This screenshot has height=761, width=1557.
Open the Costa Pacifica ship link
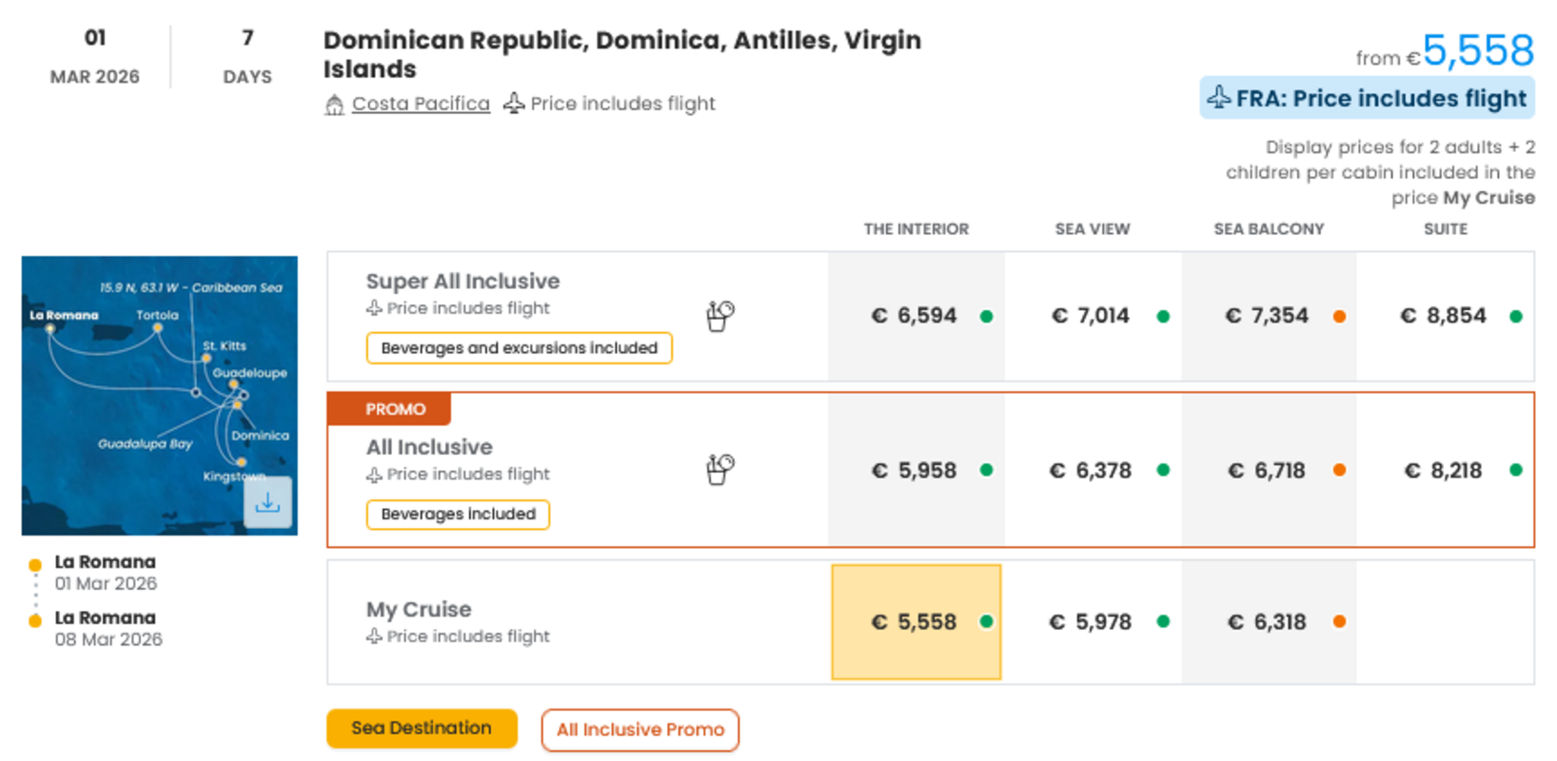[x=421, y=104]
